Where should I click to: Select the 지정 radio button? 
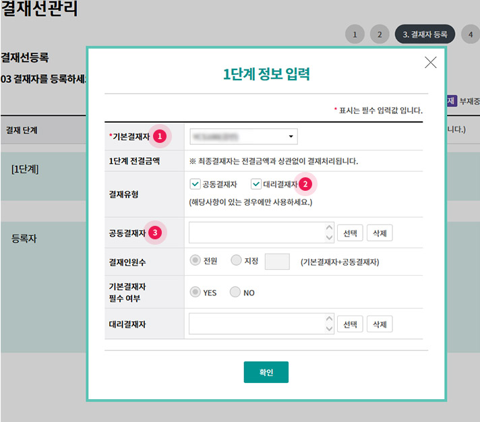[236, 260]
